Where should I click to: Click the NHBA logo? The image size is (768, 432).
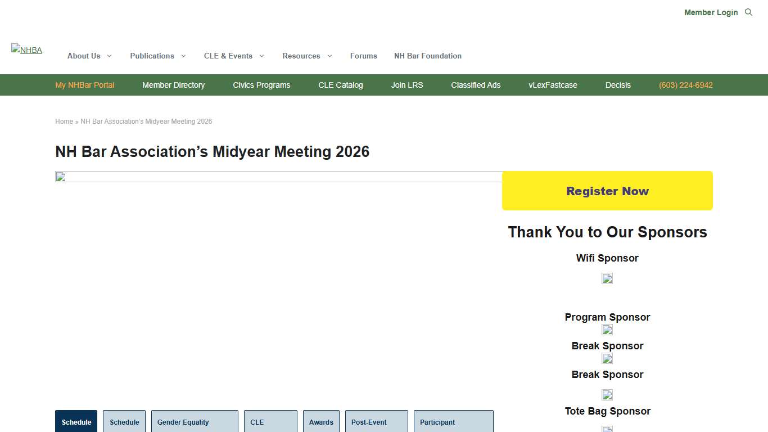point(26,49)
